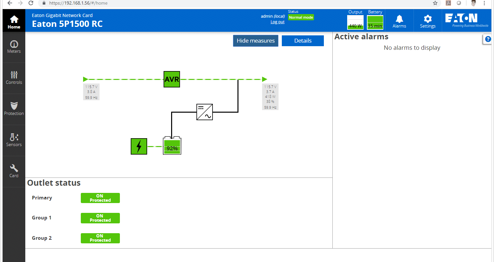The height and width of the screenshot is (262, 494).
Task: Go back in browser history
Action: point(10,3)
